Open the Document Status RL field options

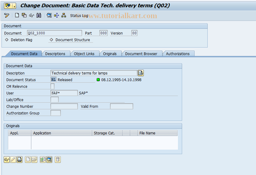click(x=53, y=79)
